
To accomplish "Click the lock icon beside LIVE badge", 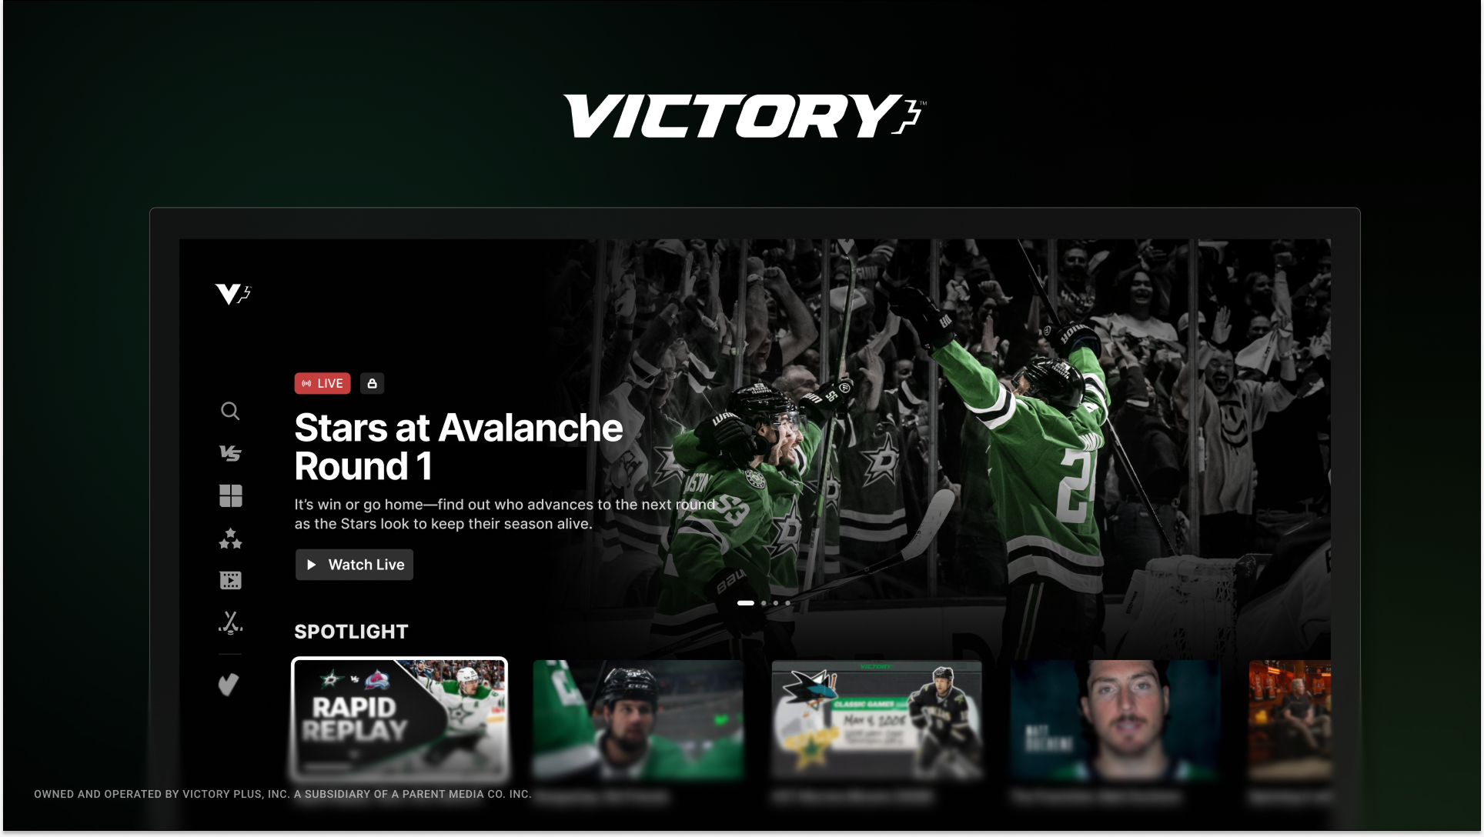I will tap(372, 383).
